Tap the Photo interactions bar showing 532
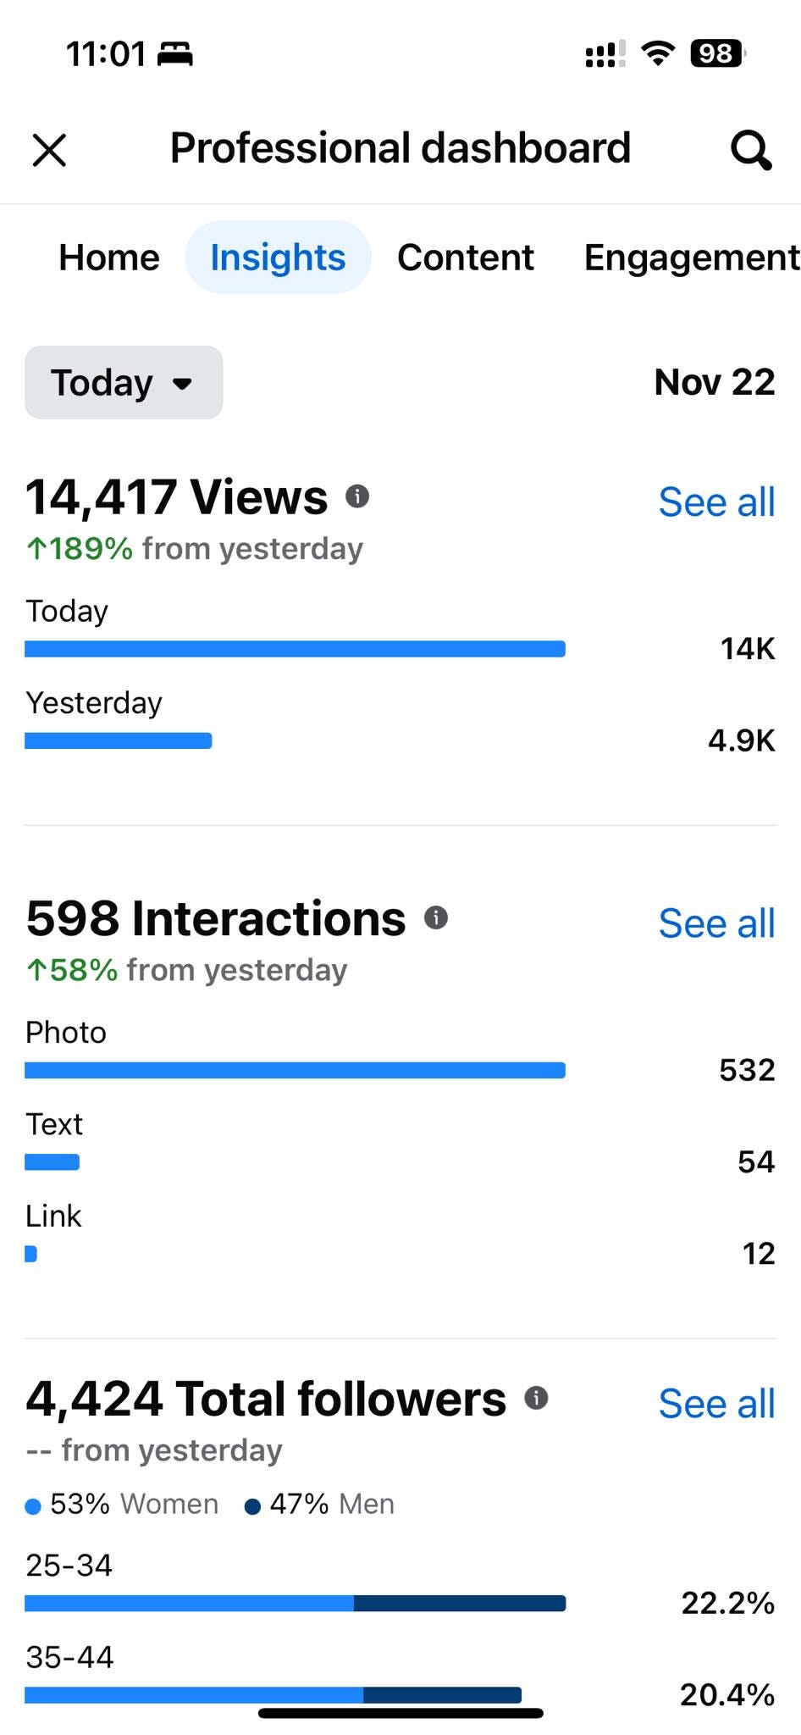 pyautogui.click(x=295, y=1070)
